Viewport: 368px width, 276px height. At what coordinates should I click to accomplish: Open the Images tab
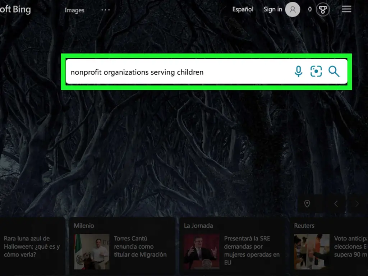point(74,10)
